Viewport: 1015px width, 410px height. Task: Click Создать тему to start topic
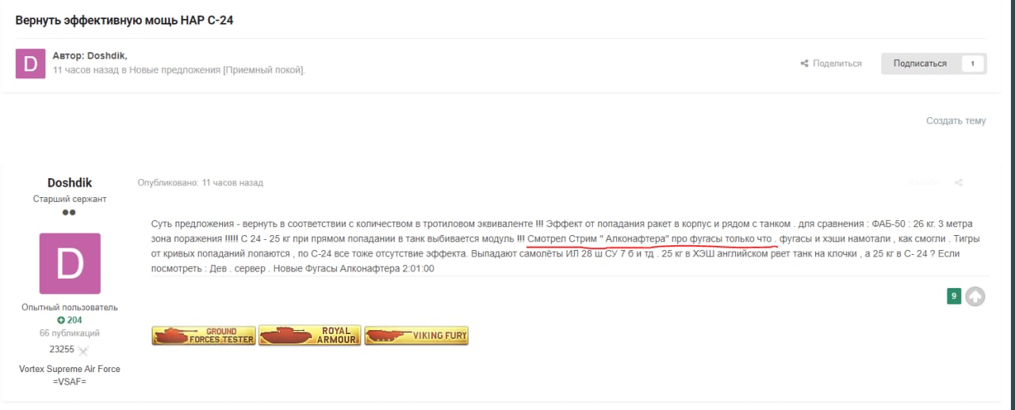(x=956, y=121)
